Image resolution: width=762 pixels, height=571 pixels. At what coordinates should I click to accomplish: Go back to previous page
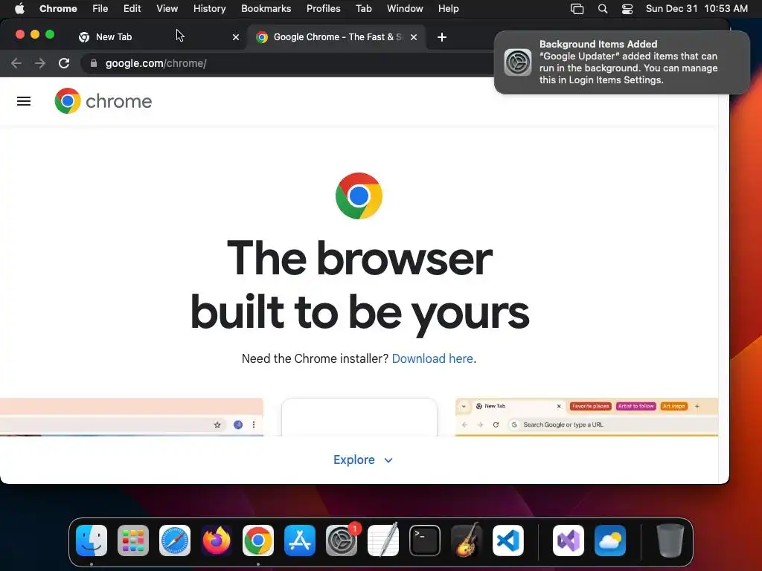tap(16, 63)
